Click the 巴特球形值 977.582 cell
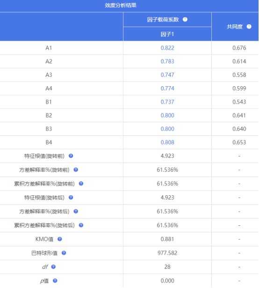The width and height of the screenshot is (259, 288). point(167,253)
